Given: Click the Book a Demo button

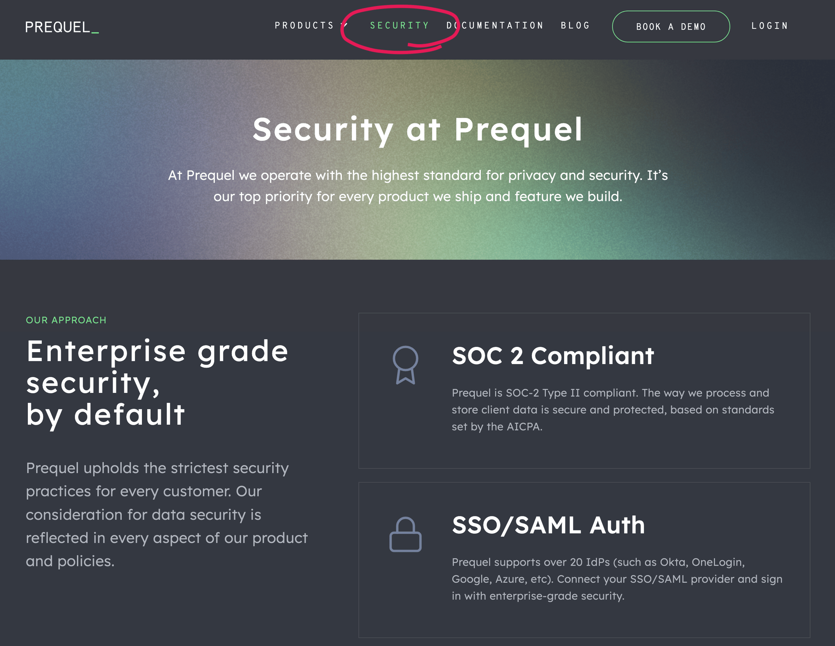Looking at the screenshot, I should click(671, 26).
